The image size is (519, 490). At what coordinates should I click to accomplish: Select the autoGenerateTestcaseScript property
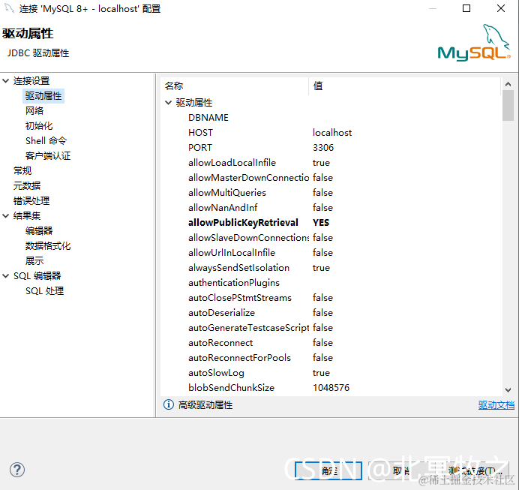248,327
